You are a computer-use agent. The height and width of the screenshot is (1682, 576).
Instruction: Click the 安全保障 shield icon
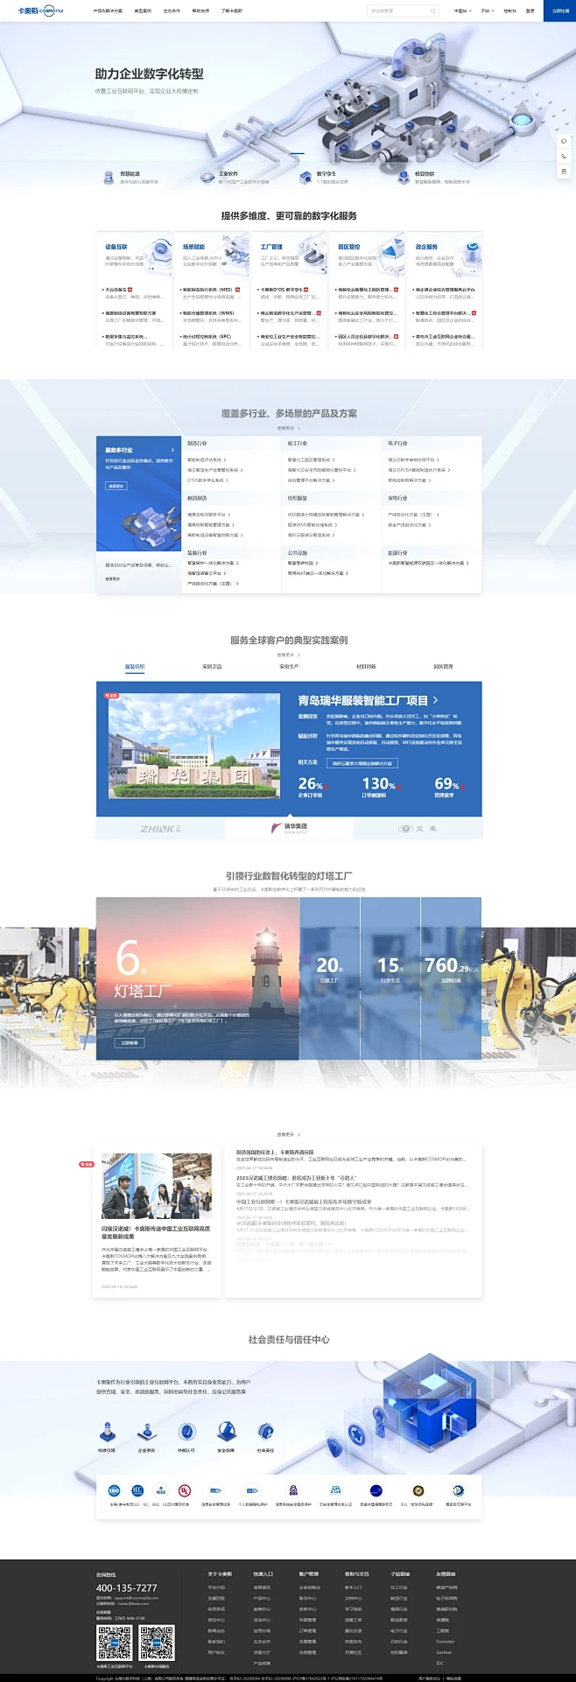tap(226, 1432)
